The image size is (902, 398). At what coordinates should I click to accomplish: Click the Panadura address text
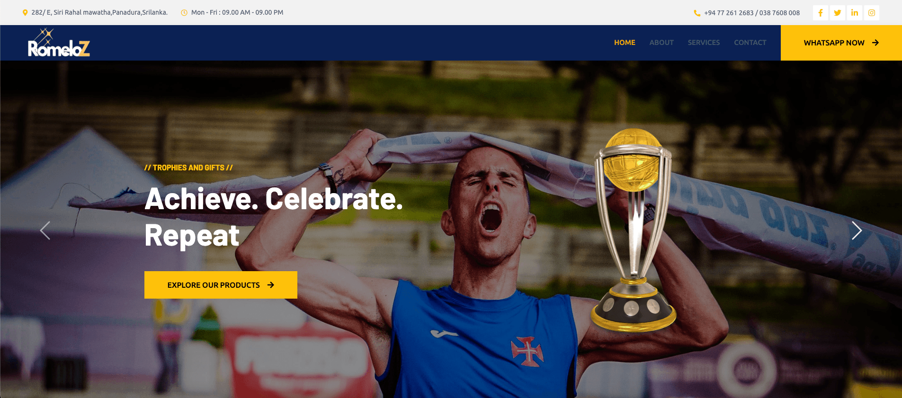tap(99, 13)
